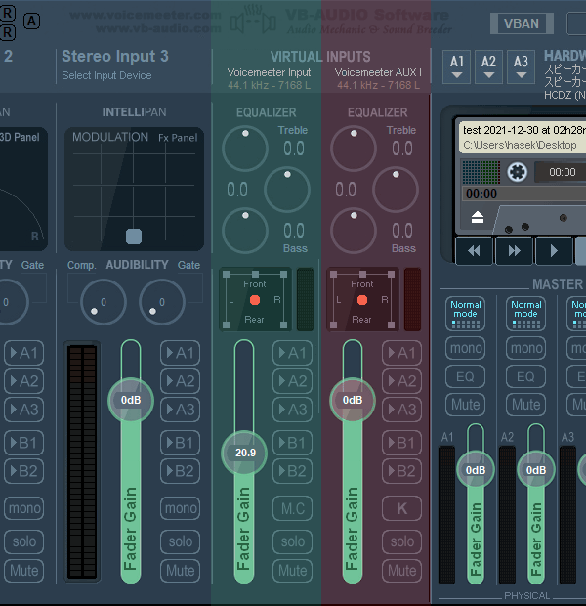This screenshot has width=586, height=606.
Task: Click the Voicemeeter AUX surround panner dot
Action: tap(362, 300)
